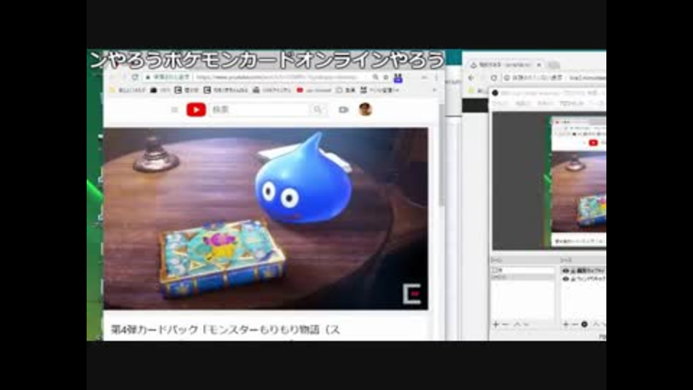This screenshot has width=693, height=390.
Task: Open the OBS 表示 menu
Action: [544, 103]
